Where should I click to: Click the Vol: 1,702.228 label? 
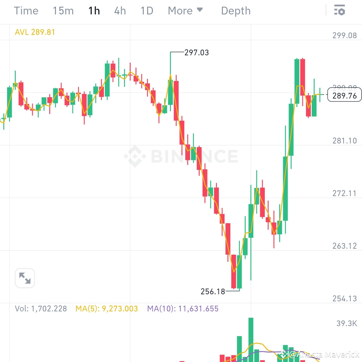pos(40,309)
